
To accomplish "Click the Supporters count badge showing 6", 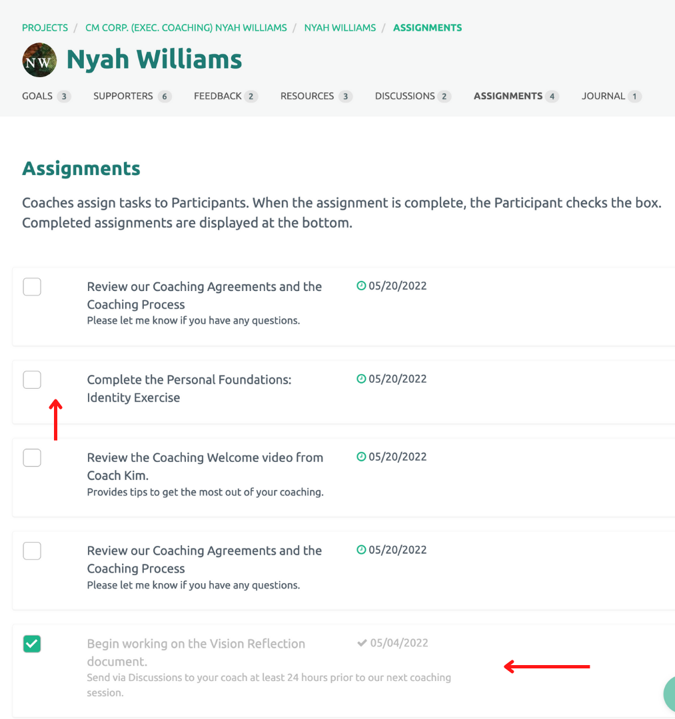I will click(165, 97).
